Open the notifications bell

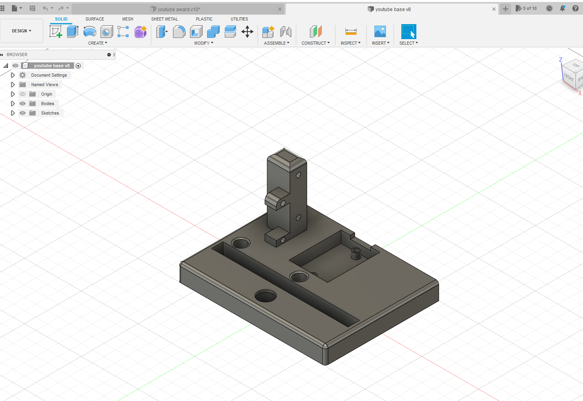pyautogui.click(x=562, y=8)
